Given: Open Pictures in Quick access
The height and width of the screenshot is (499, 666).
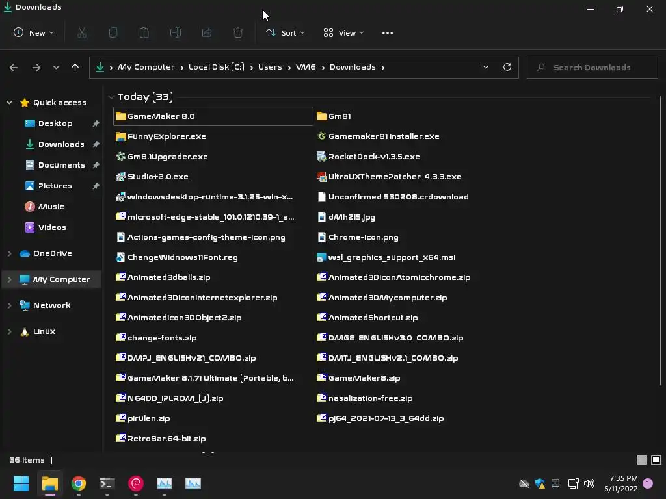Looking at the screenshot, I should tap(55, 186).
